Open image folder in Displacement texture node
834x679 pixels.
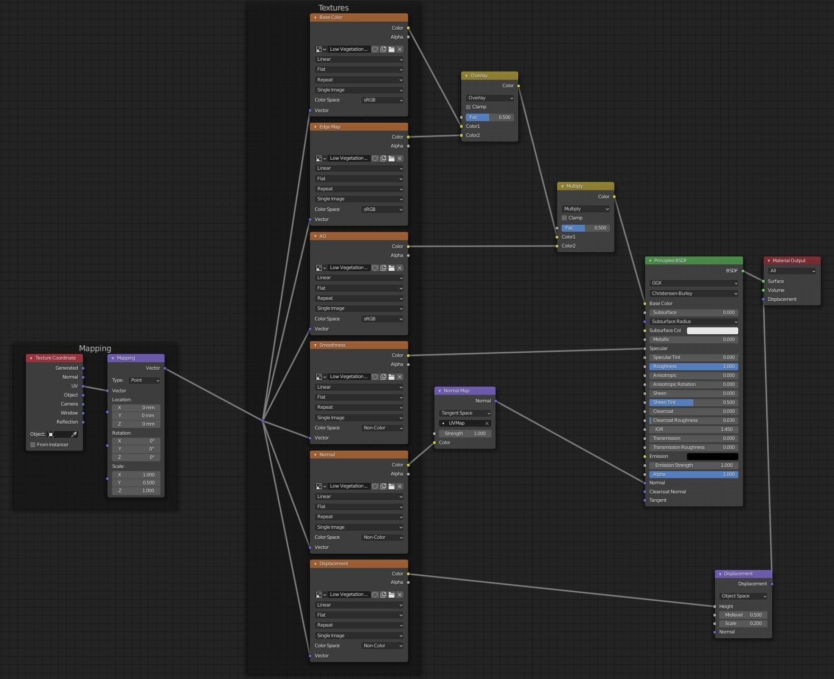pyautogui.click(x=391, y=594)
